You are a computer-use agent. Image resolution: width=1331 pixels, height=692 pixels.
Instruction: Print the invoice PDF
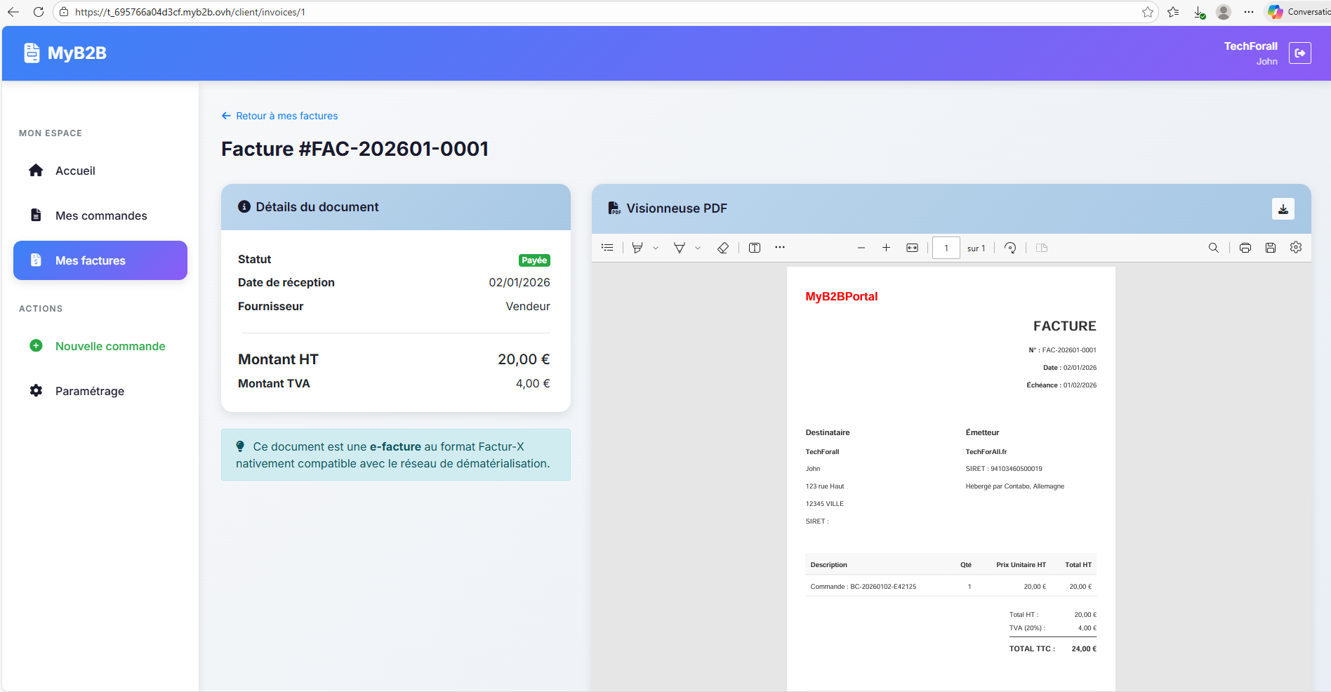coord(1245,248)
